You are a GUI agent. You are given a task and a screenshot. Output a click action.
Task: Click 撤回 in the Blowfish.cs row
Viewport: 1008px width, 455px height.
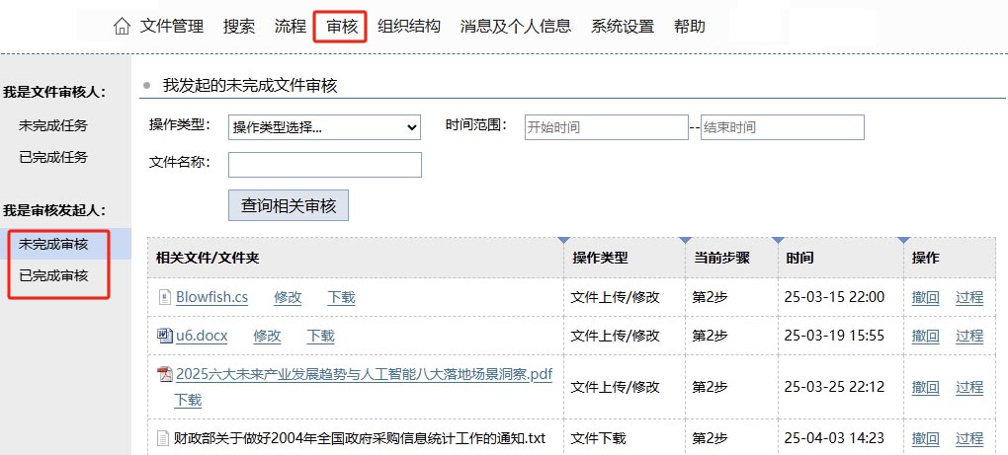(x=926, y=298)
